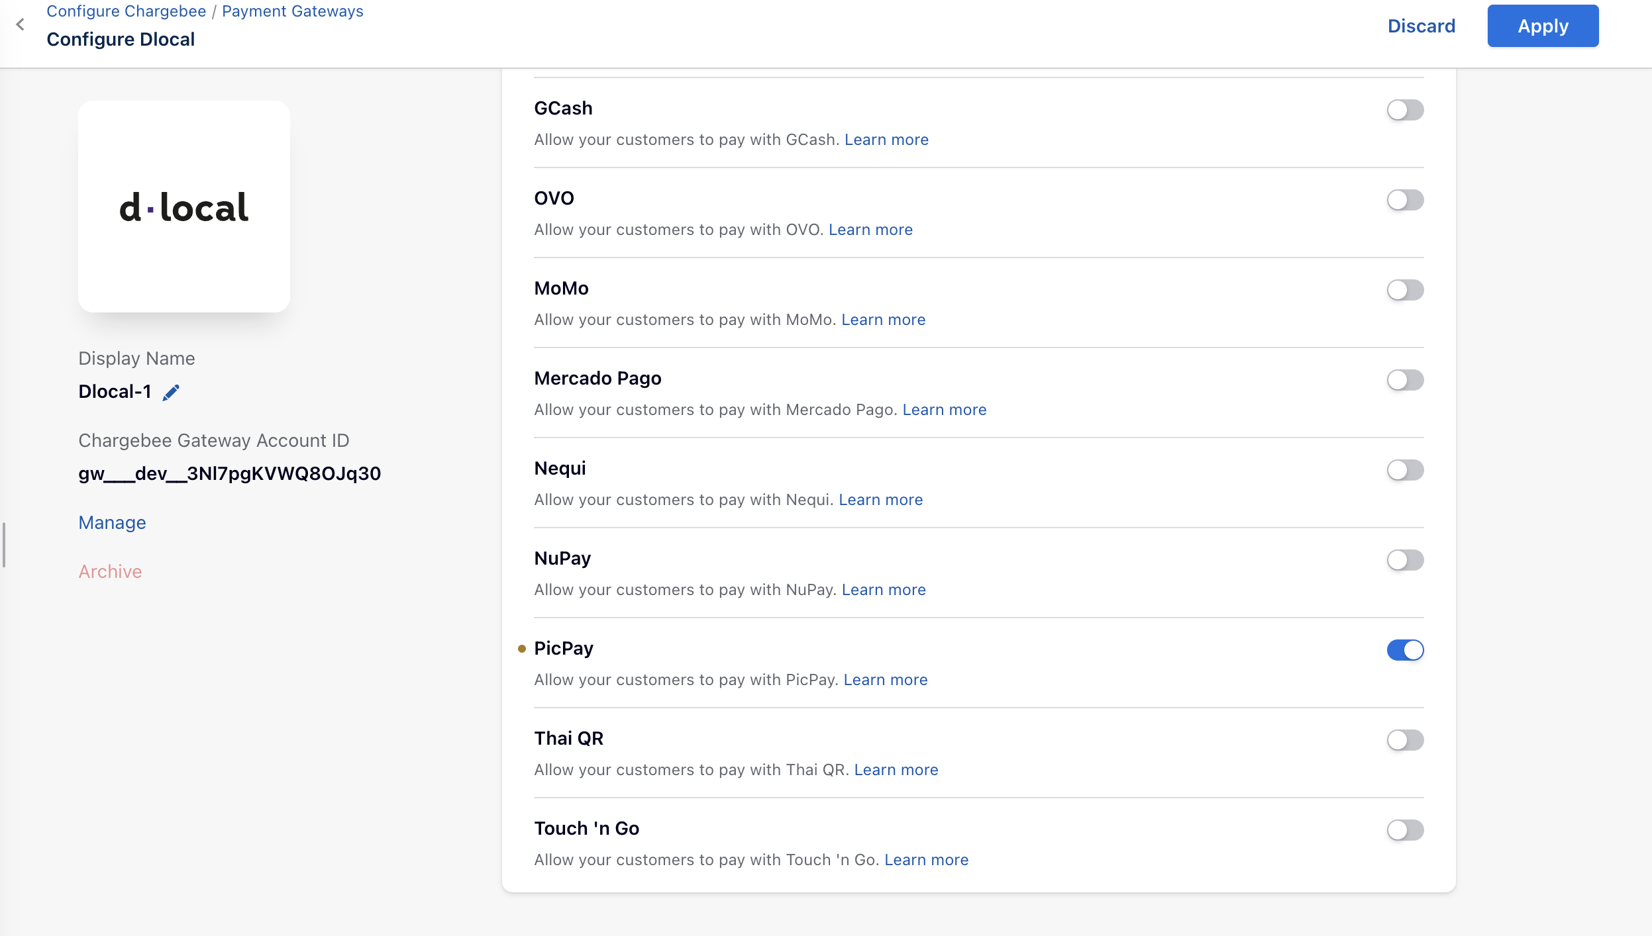Click the Mercado Pago heading

click(597, 378)
